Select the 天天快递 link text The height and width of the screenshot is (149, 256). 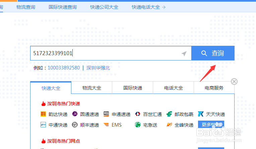pyautogui.click(x=215, y=114)
